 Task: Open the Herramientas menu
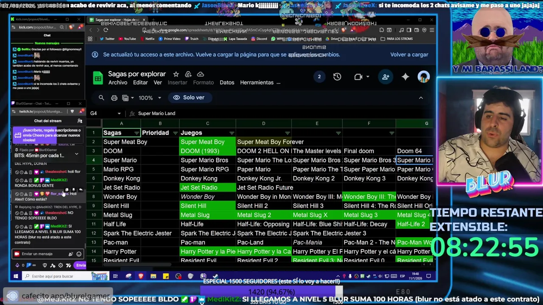coord(257,83)
